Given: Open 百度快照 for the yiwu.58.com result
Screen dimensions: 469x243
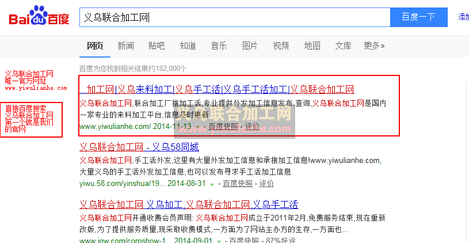Looking at the screenshot, I should pos(238,184).
